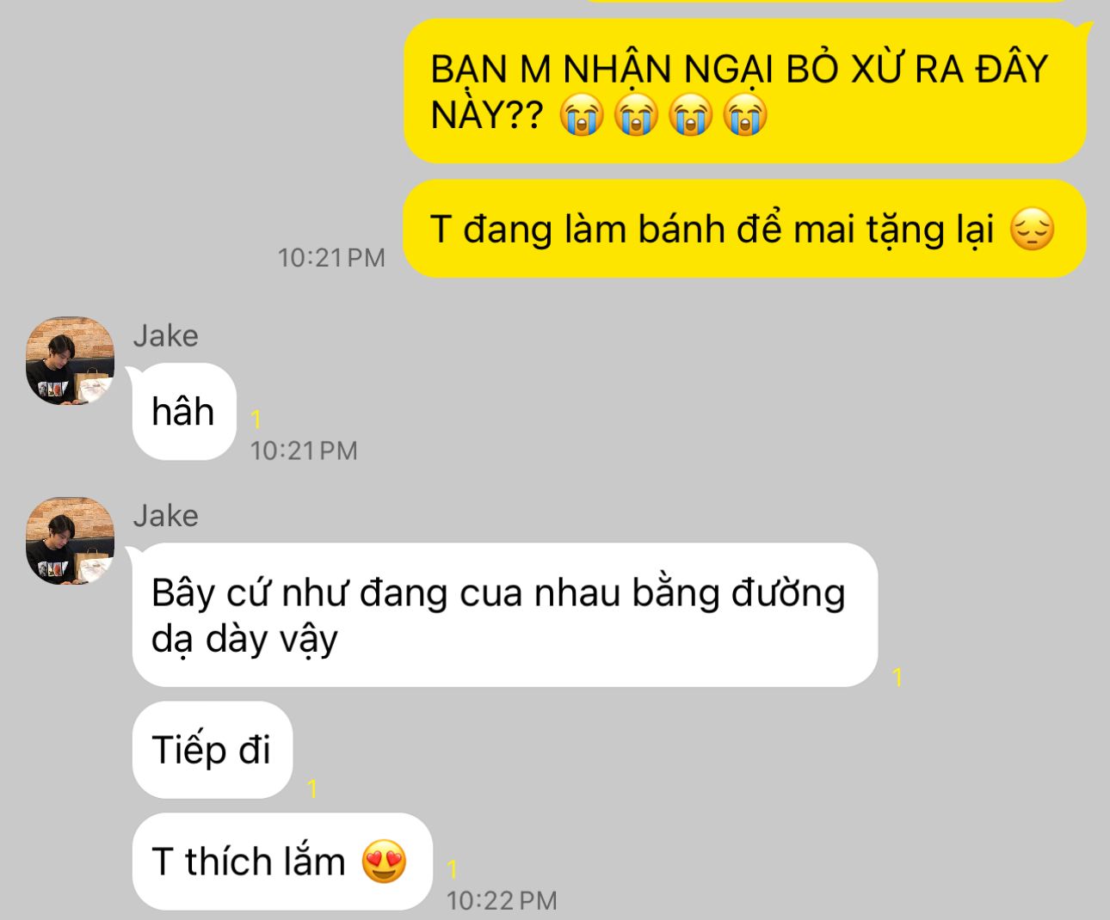This screenshot has height=920, width=1110.
Task: Tap the pensive face emoji in yellow bubble
Action: coord(1032,230)
